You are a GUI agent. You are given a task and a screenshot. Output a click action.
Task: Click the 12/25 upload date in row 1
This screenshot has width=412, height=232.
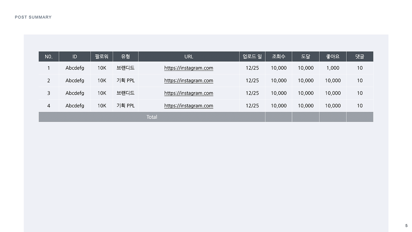(252, 68)
